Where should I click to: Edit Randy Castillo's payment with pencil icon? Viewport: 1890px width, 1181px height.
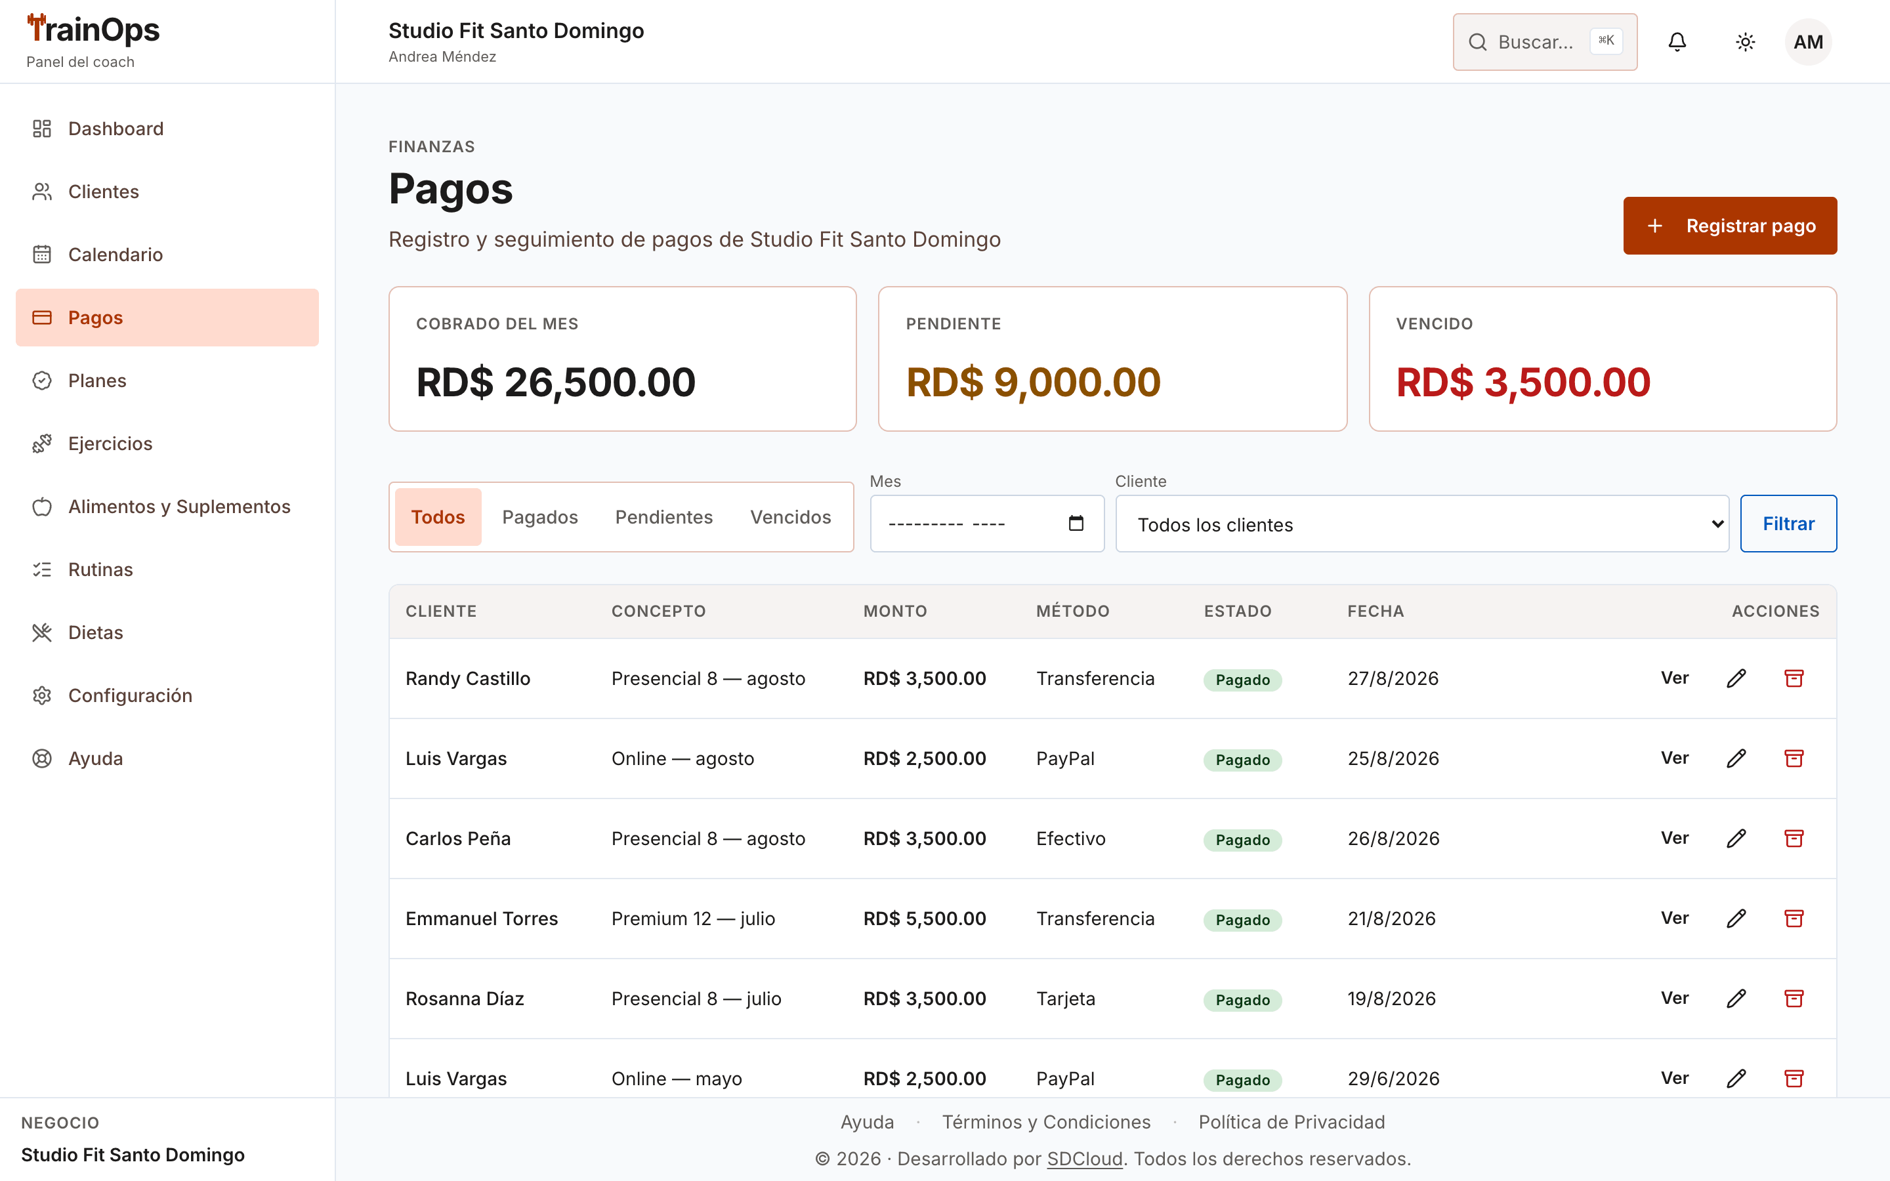tap(1736, 678)
